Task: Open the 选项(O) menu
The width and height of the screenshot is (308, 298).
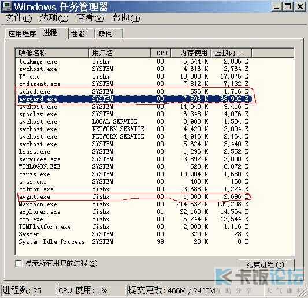Action: [54, 18]
